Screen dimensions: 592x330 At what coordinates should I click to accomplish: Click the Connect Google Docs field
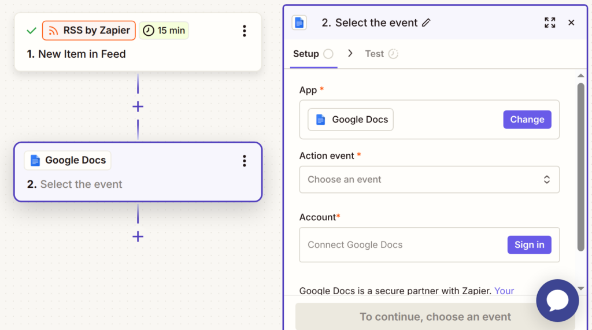(x=430, y=244)
